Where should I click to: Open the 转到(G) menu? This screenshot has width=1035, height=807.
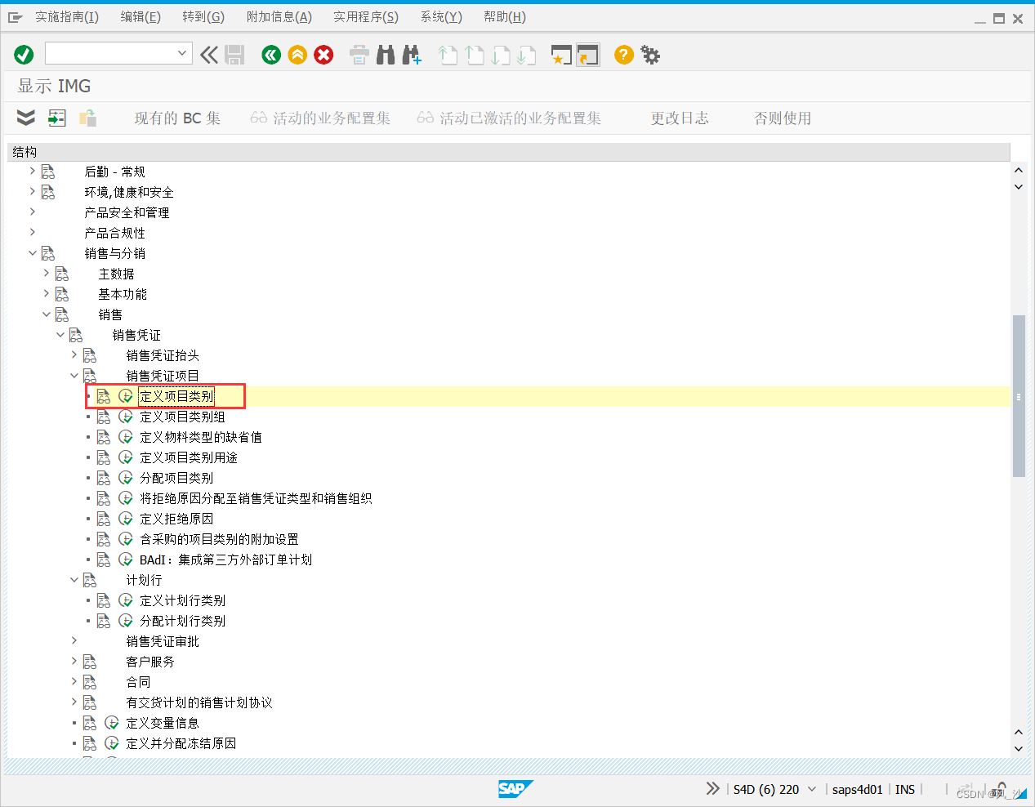click(203, 16)
